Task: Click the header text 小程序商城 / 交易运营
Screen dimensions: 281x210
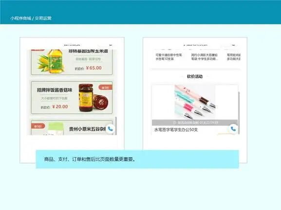Action: coord(31,18)
